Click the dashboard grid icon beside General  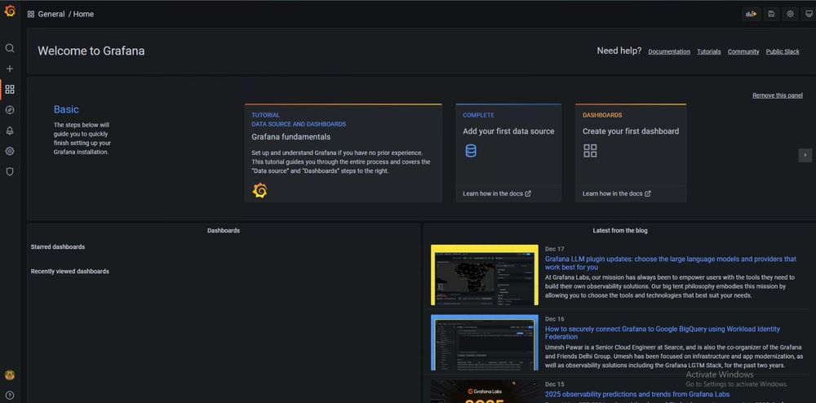point(31,14)
